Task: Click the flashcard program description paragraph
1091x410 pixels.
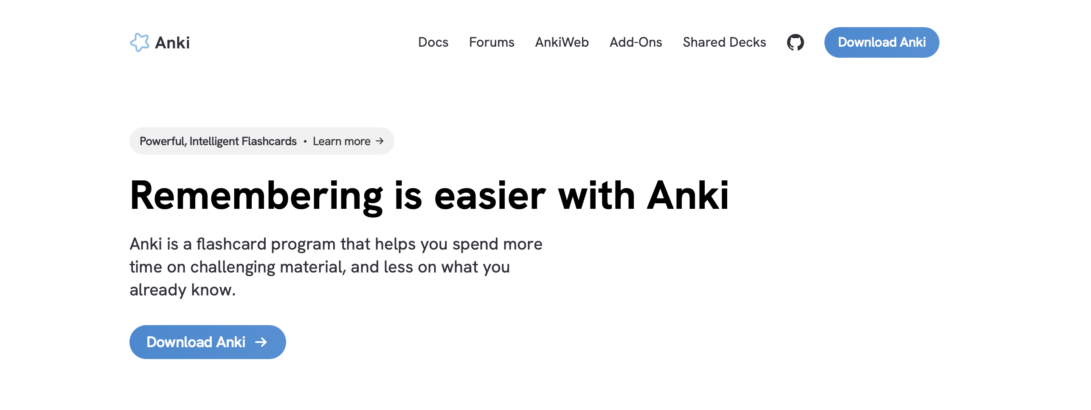Action: tap(335, 267)
